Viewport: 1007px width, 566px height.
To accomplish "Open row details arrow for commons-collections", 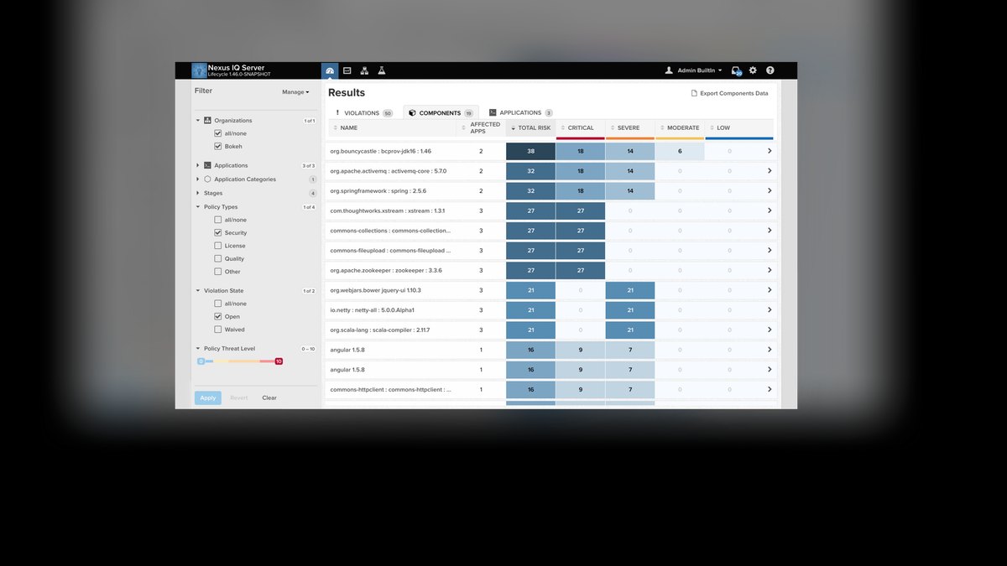I will point(770,231).
